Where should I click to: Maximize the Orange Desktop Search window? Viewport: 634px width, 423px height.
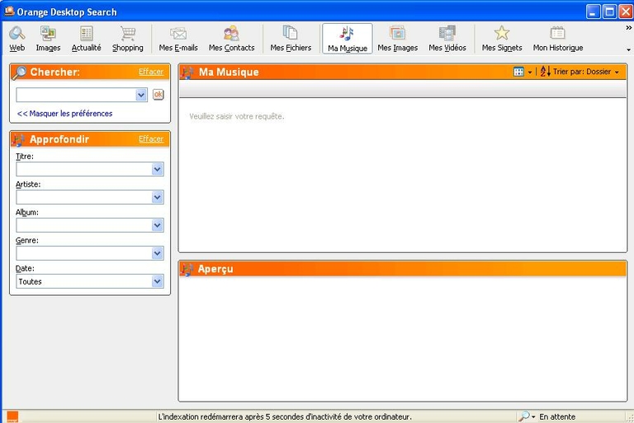609,12
